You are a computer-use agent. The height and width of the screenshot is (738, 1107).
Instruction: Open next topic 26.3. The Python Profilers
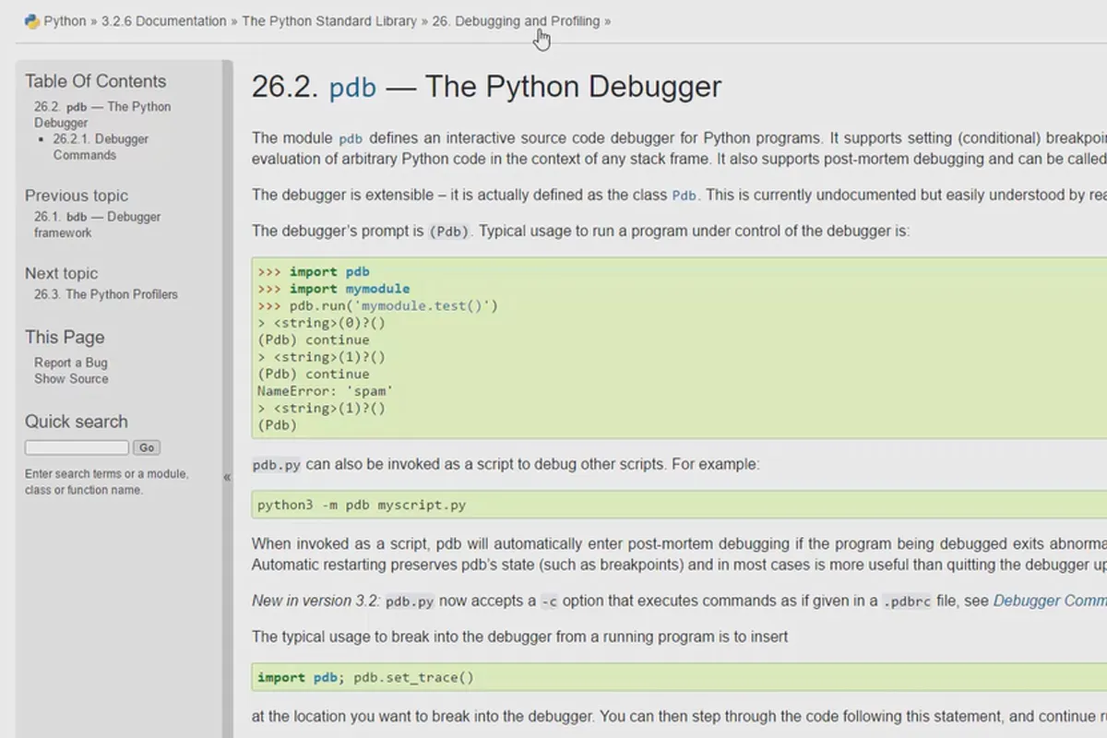(x=106, y=294)
